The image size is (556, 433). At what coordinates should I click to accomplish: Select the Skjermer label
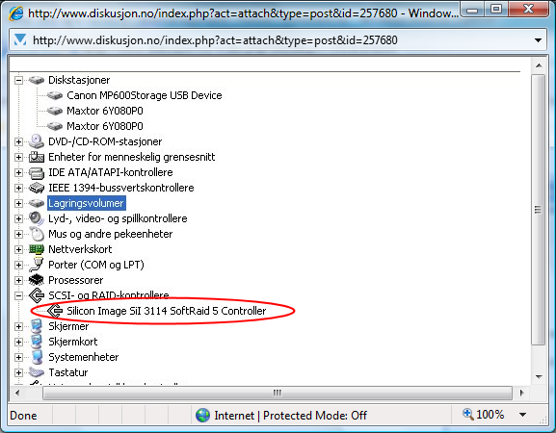[68, 326]
